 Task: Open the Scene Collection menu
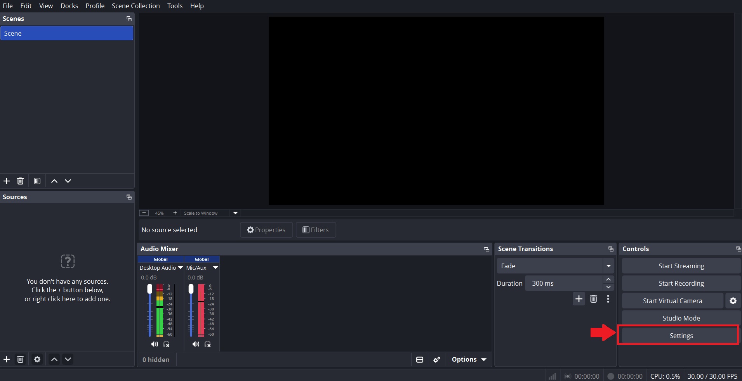[x=136, y=6]
